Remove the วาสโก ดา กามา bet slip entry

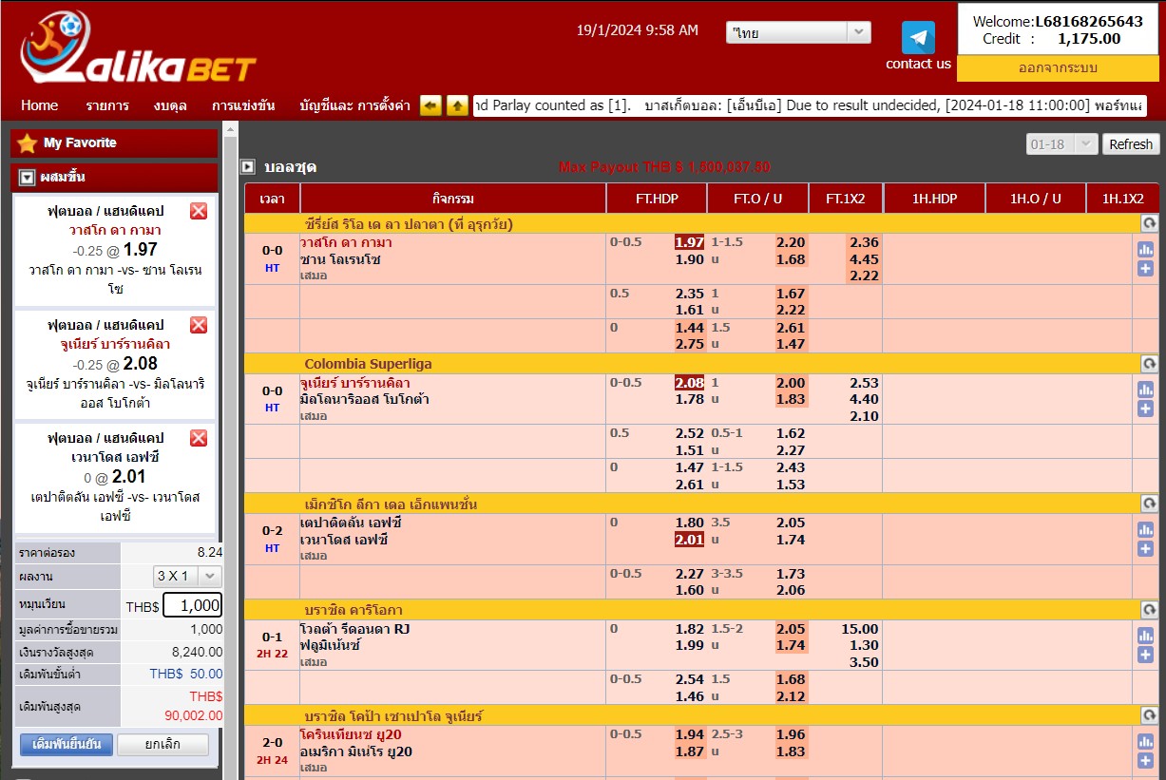click(199, 211)
